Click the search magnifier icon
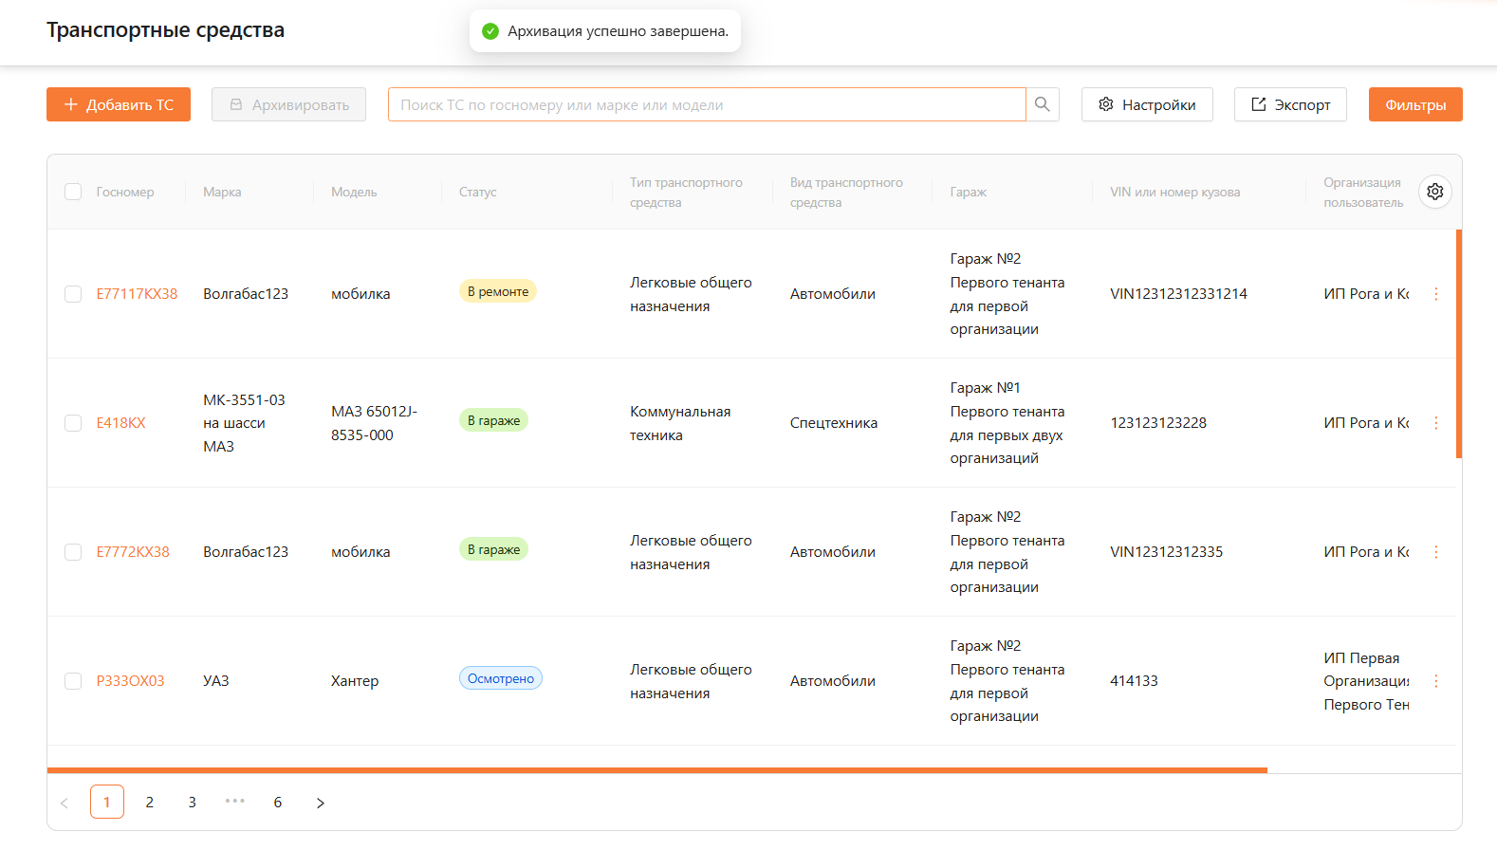The image size is (1497, 850). (x=1042, y=104)
